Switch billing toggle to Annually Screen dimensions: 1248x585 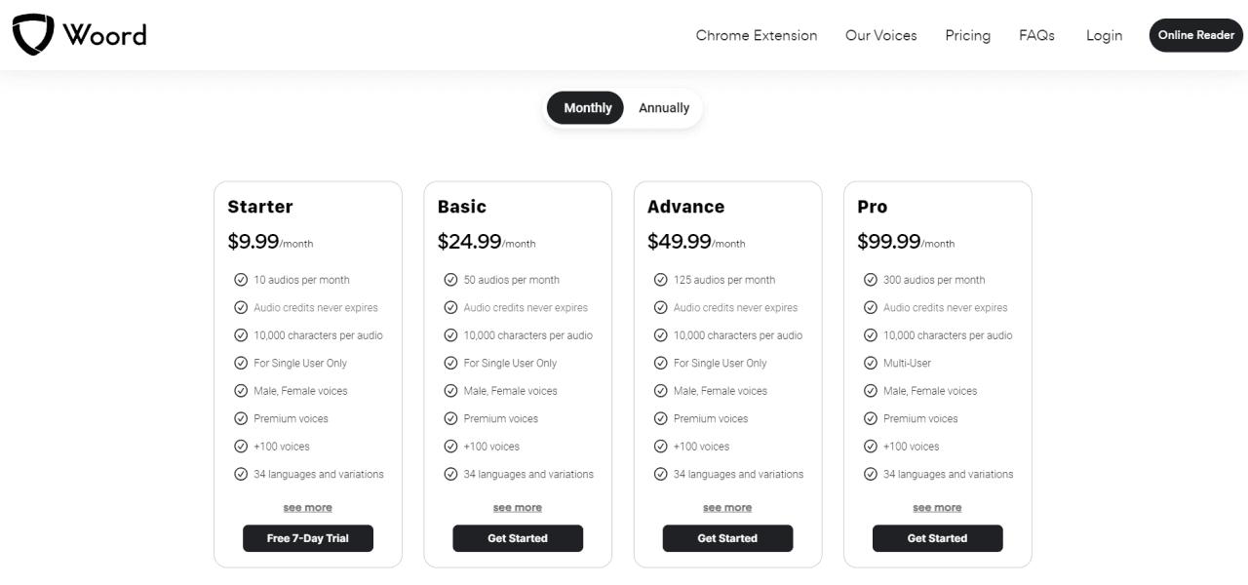point(664,108)
